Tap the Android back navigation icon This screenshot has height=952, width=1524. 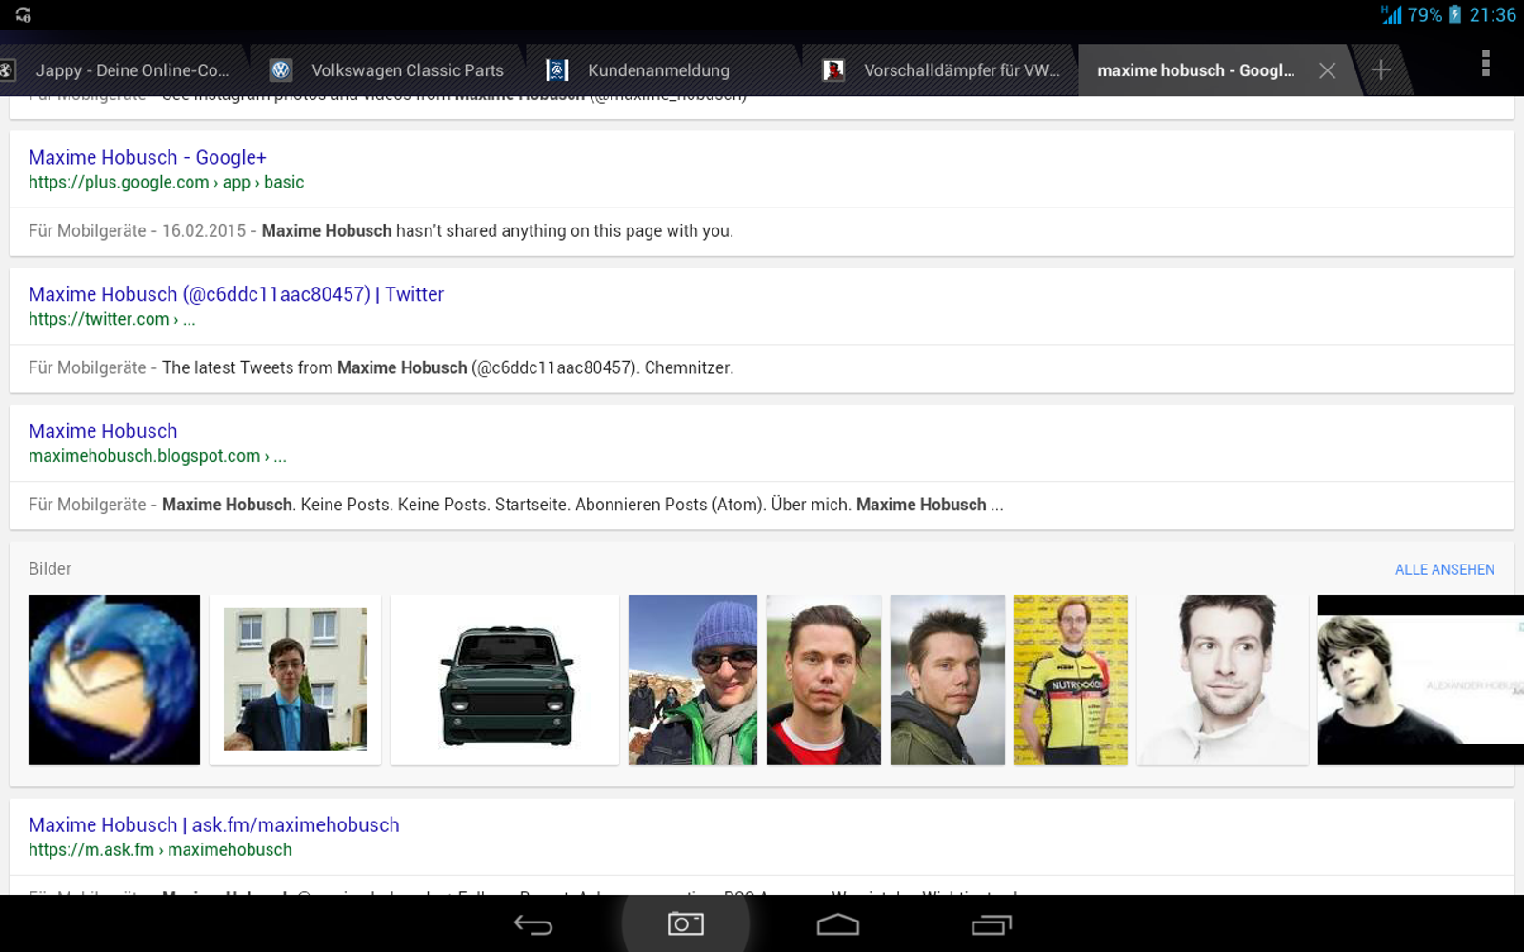pos(533,924)
